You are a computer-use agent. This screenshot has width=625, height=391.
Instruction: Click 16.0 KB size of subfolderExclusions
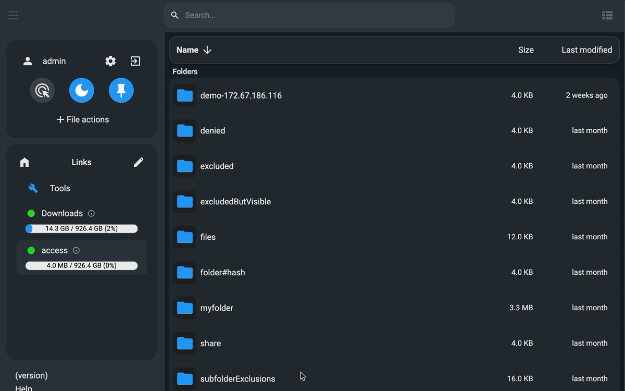520,378
